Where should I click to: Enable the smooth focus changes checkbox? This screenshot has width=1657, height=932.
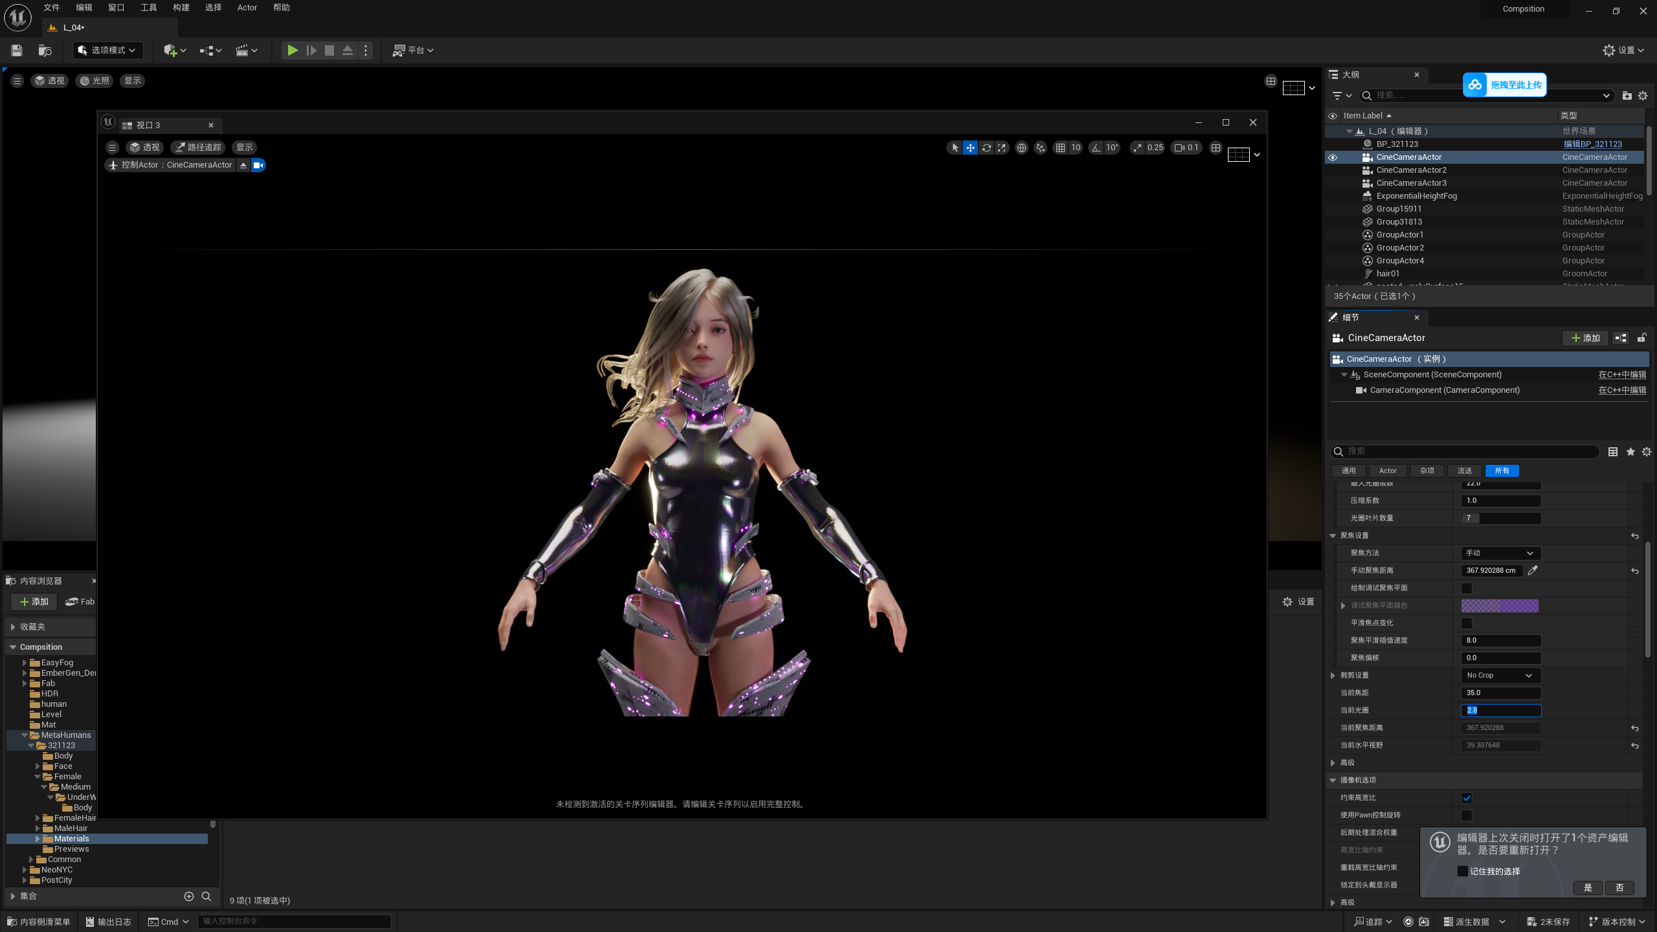tap(1467, 623)
